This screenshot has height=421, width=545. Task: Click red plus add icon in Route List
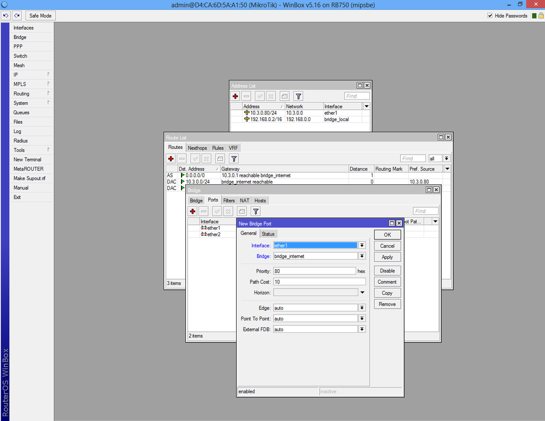pos(170,159)
